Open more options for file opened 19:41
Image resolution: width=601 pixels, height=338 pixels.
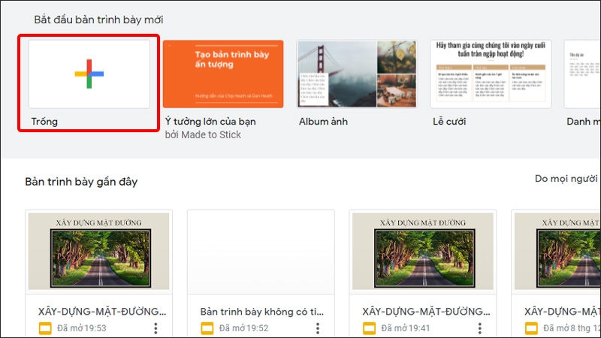[480, 328]
